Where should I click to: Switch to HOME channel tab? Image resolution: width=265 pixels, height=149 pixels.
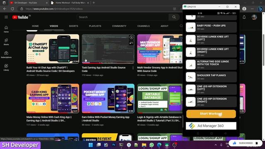pos(35,26)
